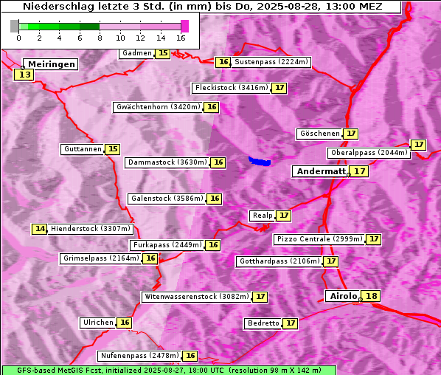Select the Nufenenpass (2478m) label
This screenshot has width=441, height=375.
tap(139, 356)
